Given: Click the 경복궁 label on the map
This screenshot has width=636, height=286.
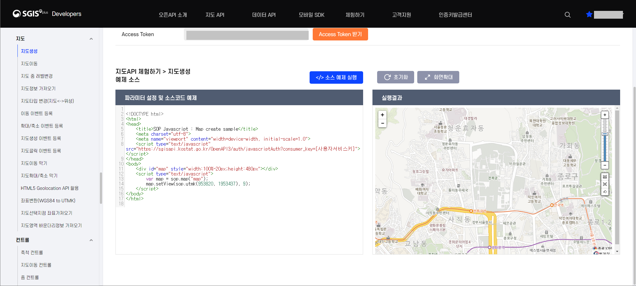Looking at the screenshot, I should (493, 178).
